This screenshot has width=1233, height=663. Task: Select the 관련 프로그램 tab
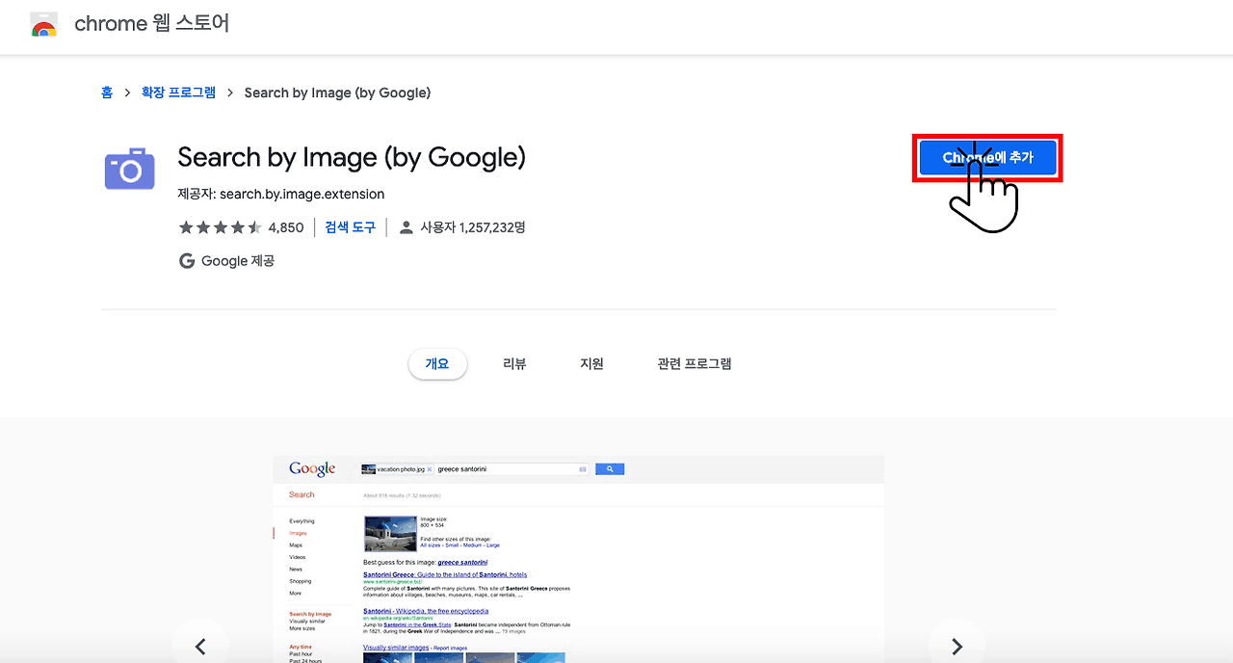[x=694, y=363]
